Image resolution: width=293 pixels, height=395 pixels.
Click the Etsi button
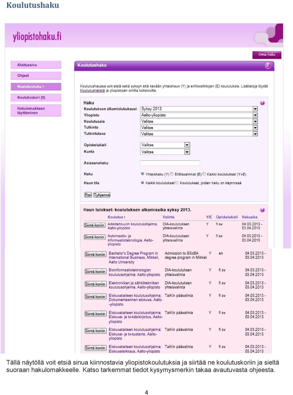point(88,195)
